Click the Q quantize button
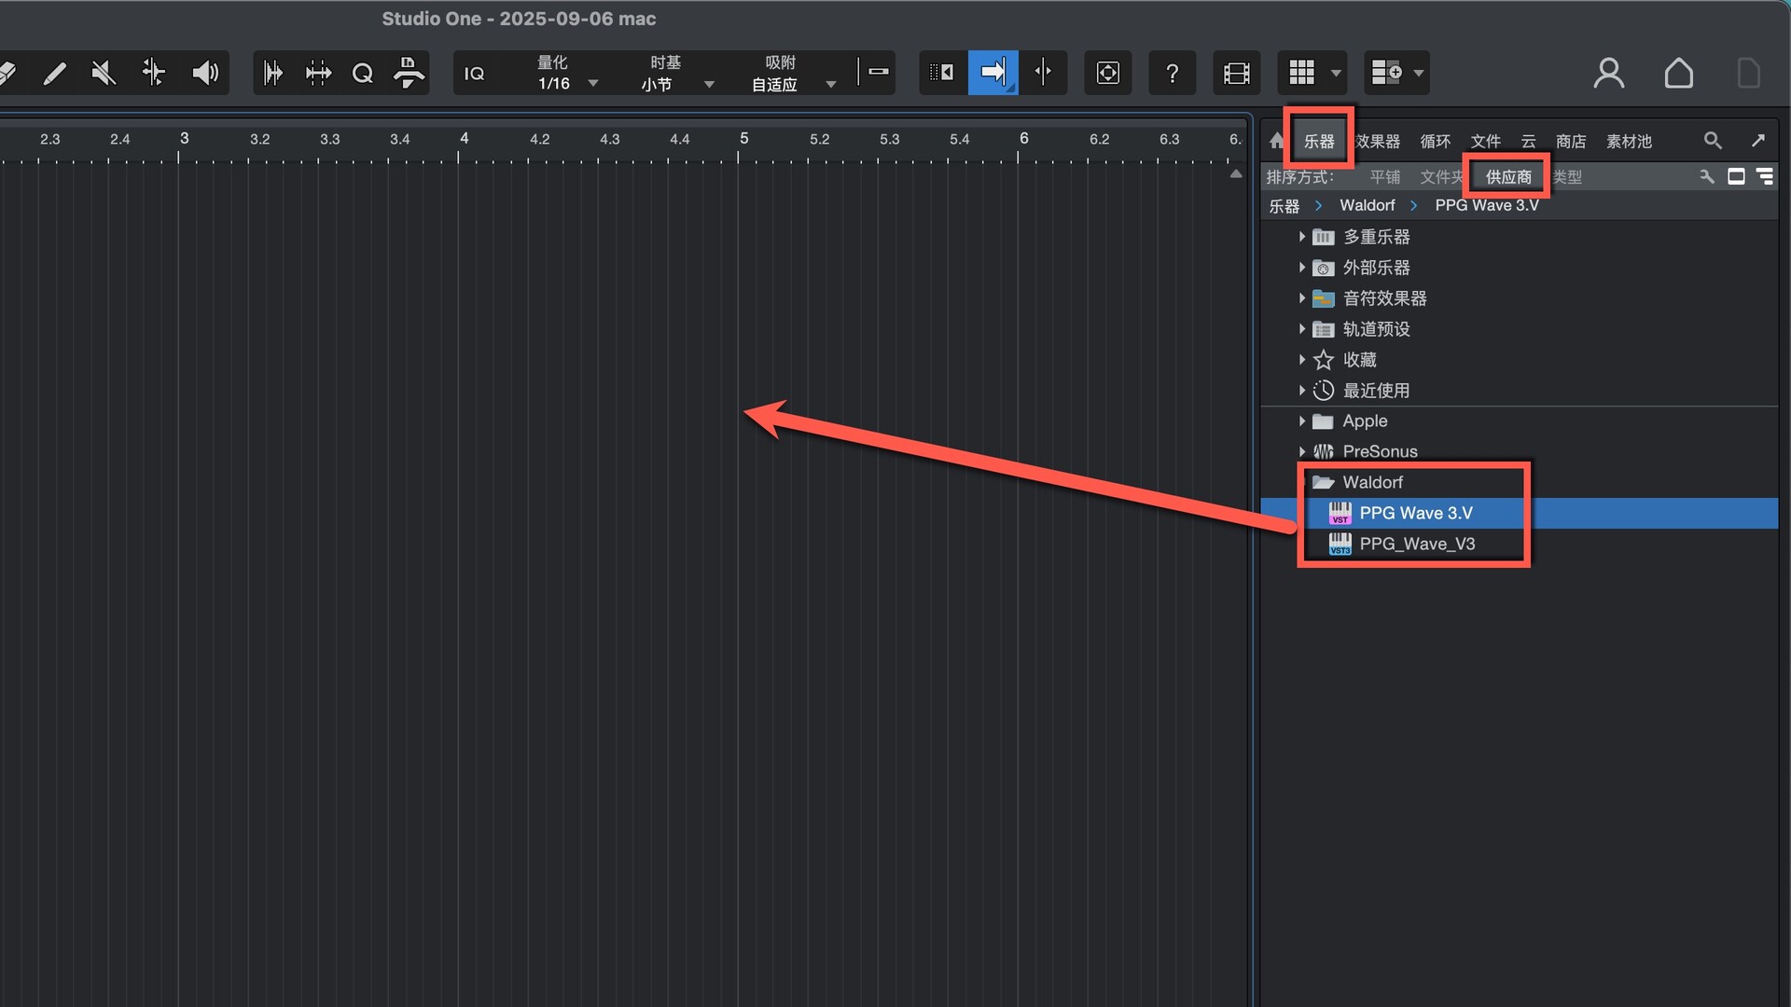Screen dimensions: 1791x1007 (x=363, y=73)
